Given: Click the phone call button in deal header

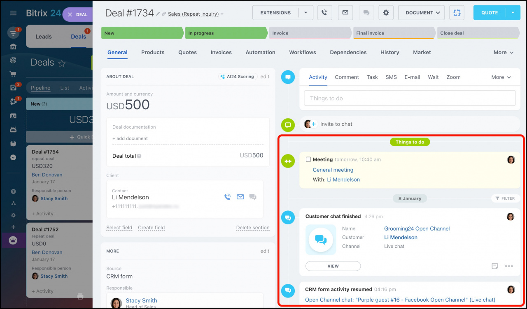Looking at the screenshot, I should click(324, 13).
